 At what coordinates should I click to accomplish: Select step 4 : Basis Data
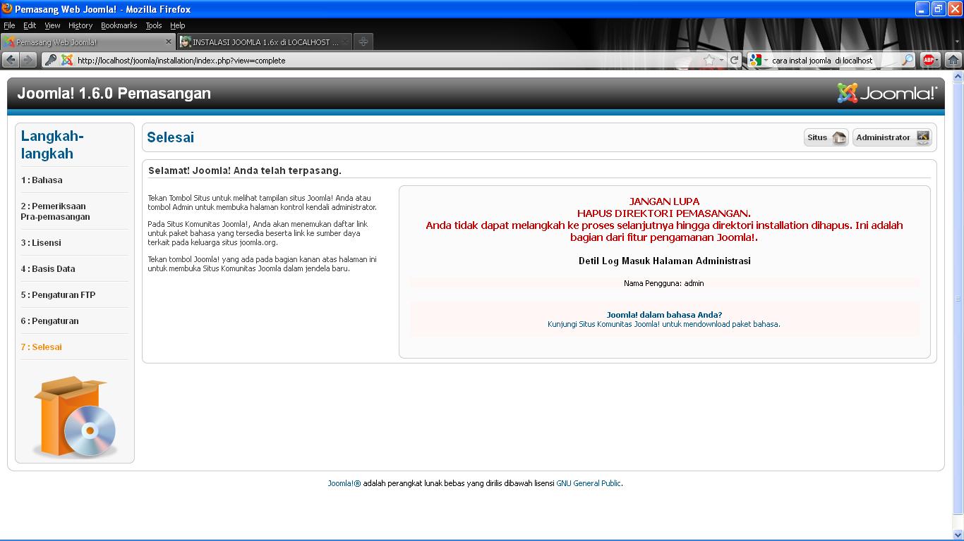(x=48, y=268)
